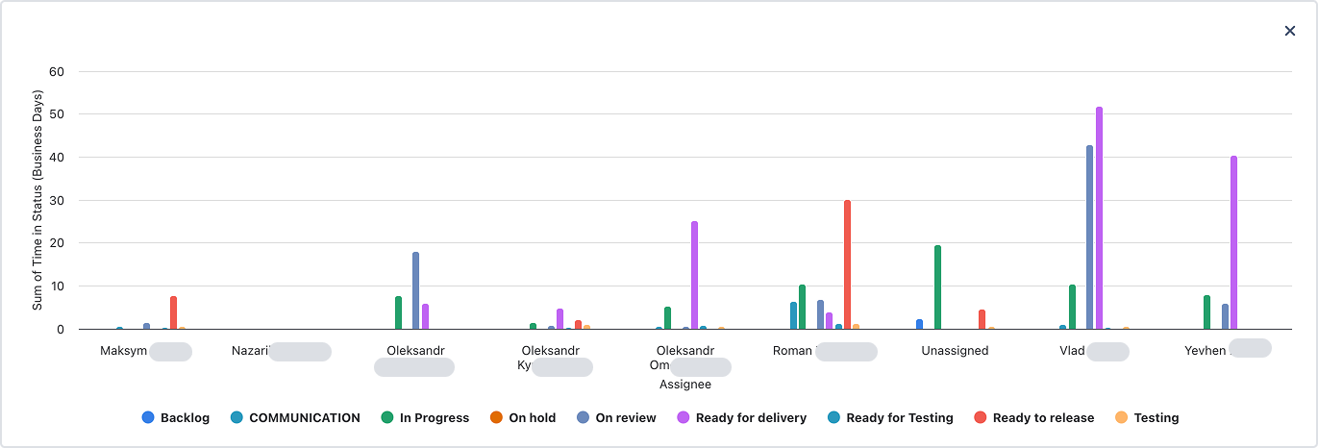Image resolution: width=1318 pixels, height=448 pixels.
Task: Toggle the Ready to release legend entry
Action: coord(1033,417)
